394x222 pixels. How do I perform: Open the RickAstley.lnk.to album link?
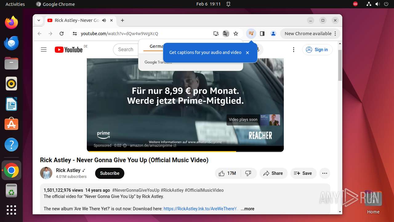point(201,209)
